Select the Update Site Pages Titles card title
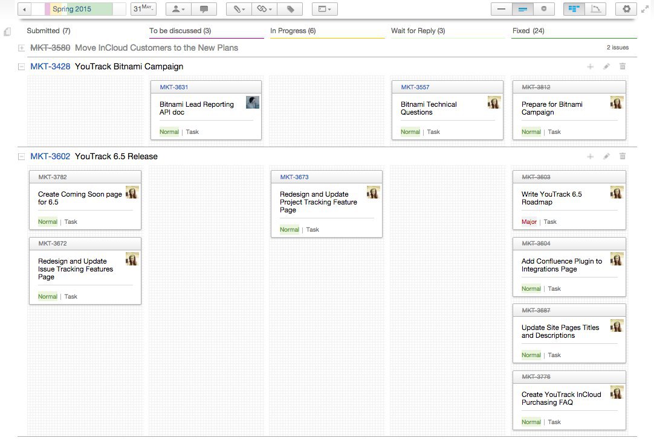Viewport: 654px width, 441px height. coord(560,331)
